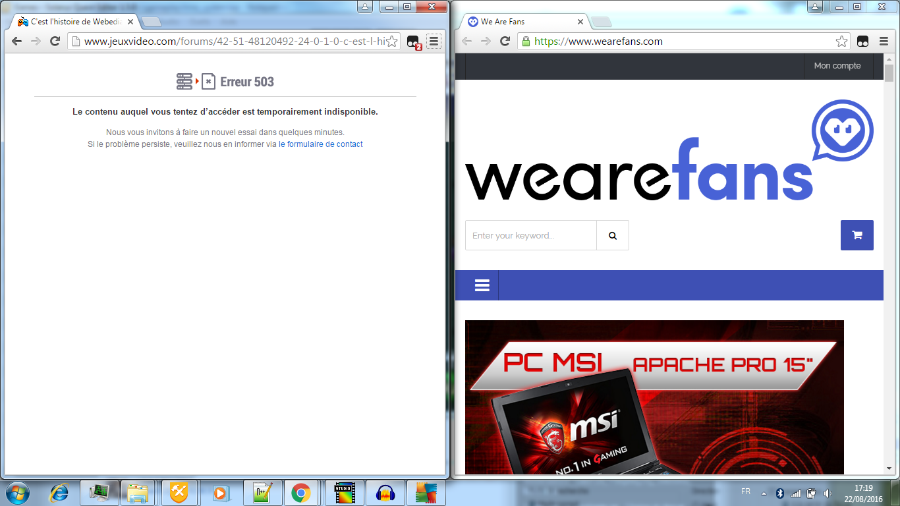Open the system monitor taskbar icon
Image resolution: width=900 pixels, height=506 pixels.
(x=99, y=493)
